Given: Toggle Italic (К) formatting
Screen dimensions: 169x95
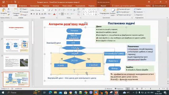Looking at the screenshot, I should (34, 14).
